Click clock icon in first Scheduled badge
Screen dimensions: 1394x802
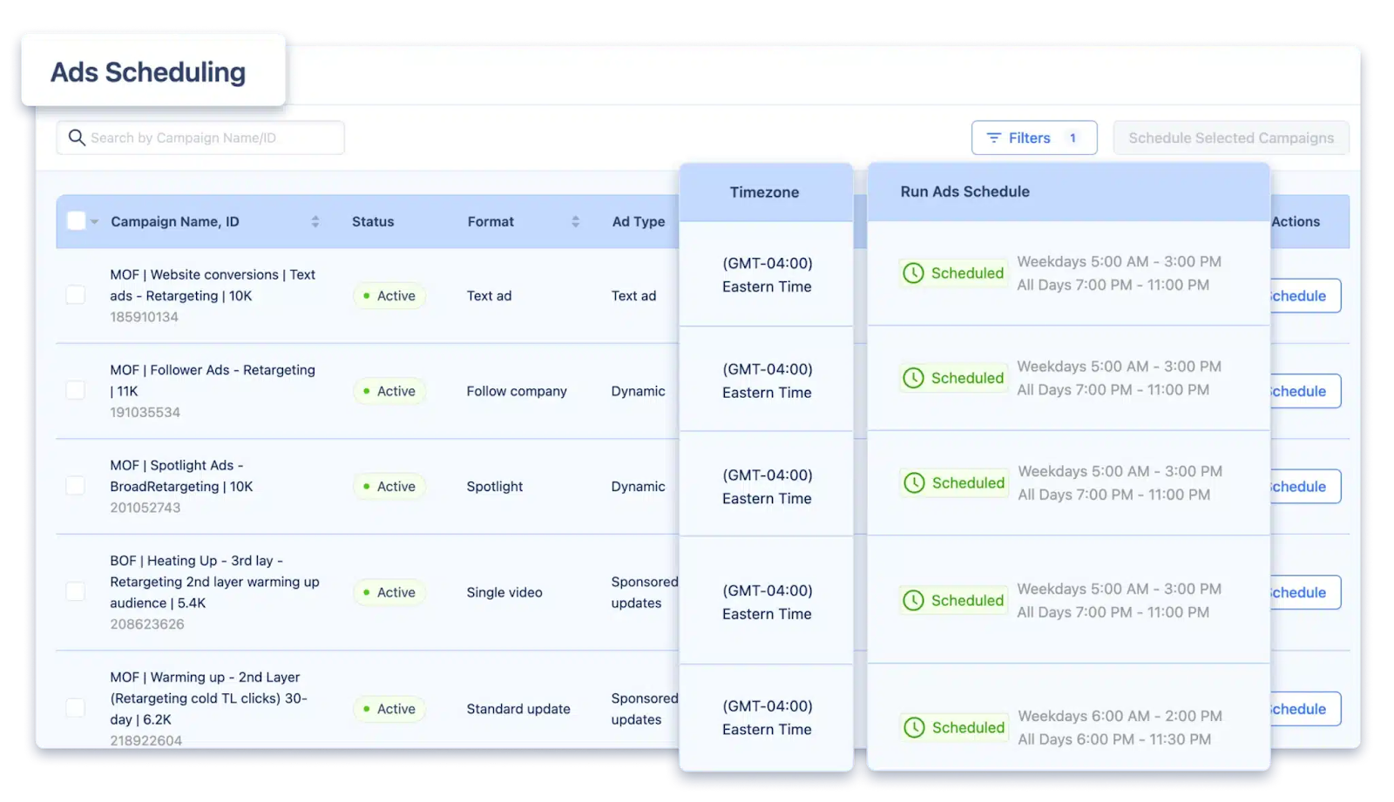coord(913,273)
